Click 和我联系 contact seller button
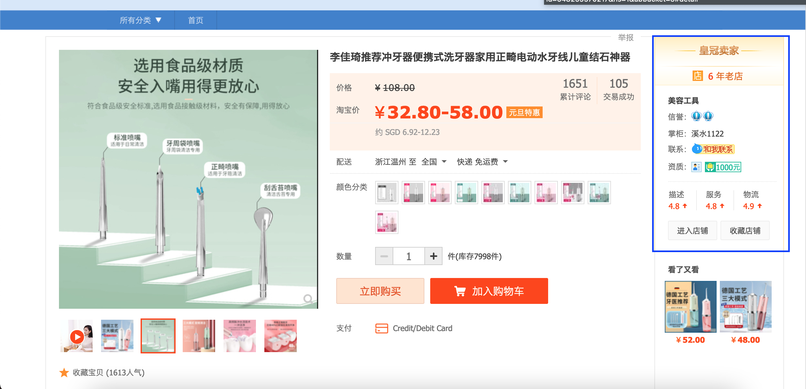 (713, 149)
